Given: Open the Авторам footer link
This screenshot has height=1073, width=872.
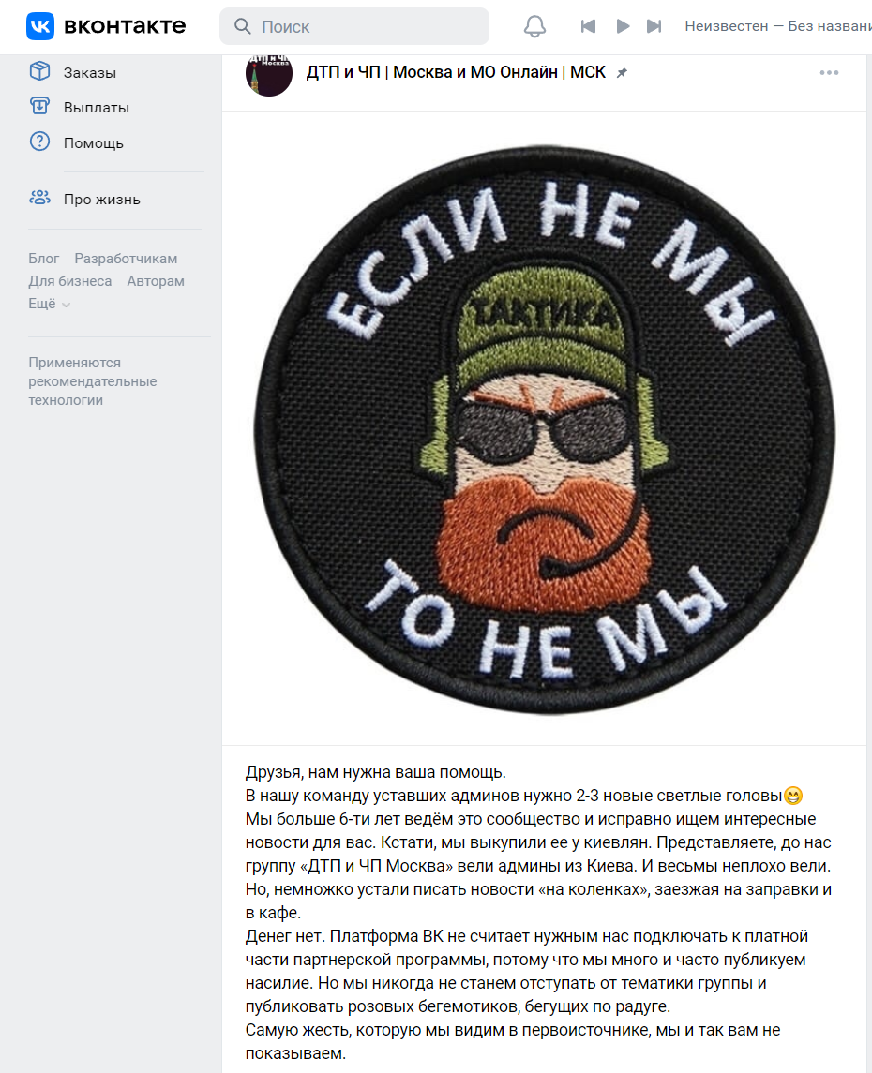Looking at the screenshot, I should point(156,281).
